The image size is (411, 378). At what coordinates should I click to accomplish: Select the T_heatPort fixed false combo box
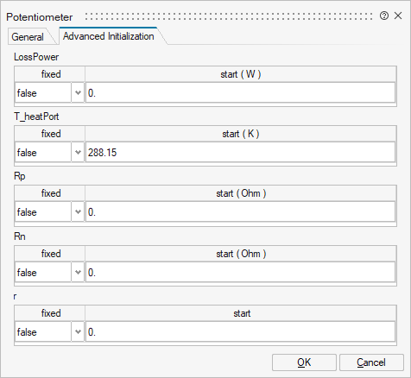[x=49, y=152]
